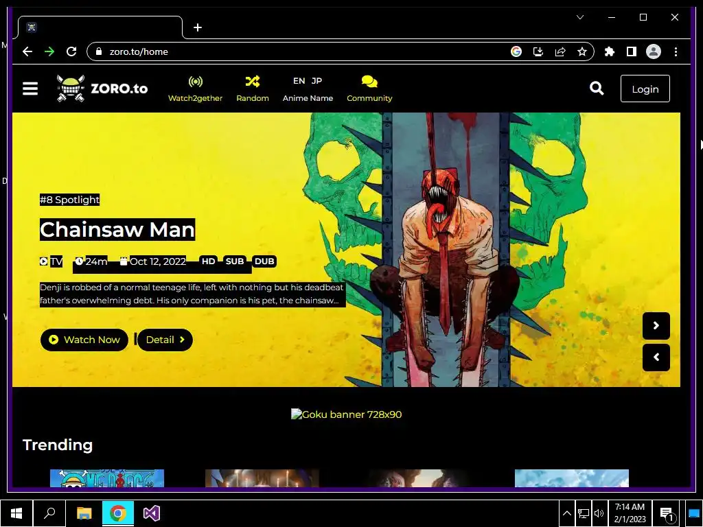Screen dimensions: 703x527
Task: Open clock showing 7:14 AM
Action: [x=630, y=513]
